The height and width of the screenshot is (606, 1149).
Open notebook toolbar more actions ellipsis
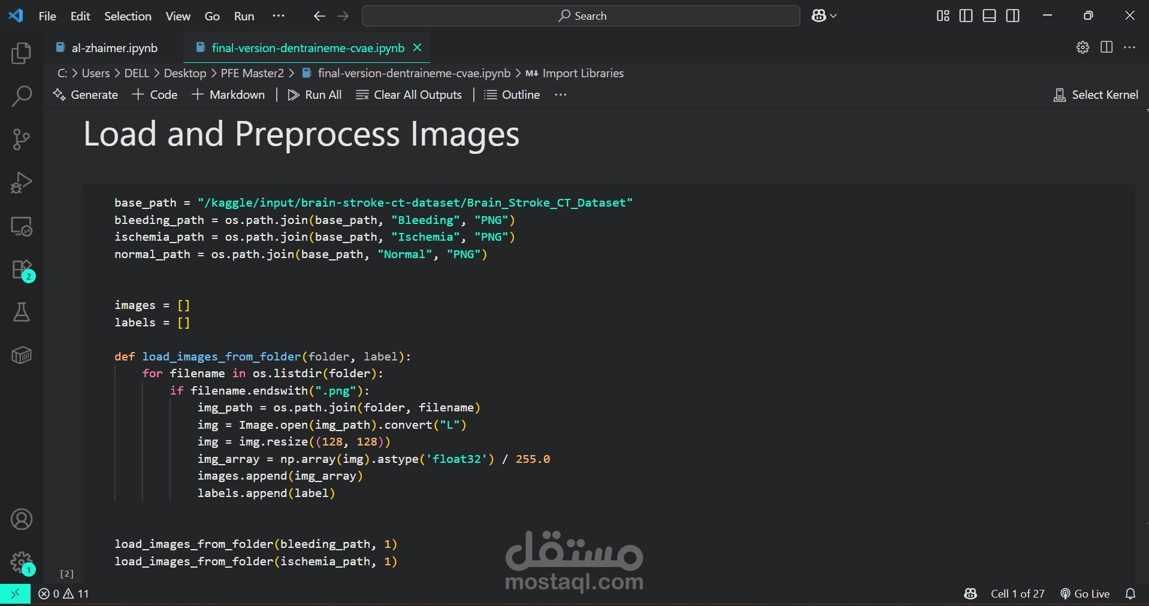pyautogui.click(x=561, y=95)
